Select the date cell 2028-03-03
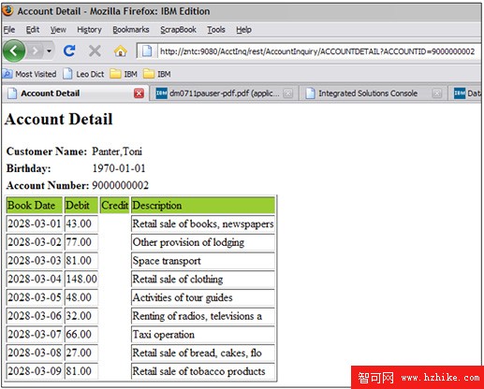Screen dimensions: 484x389 point(35,260)
